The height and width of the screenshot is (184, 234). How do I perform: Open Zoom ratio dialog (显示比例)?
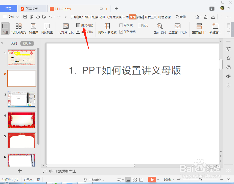click(x=159, y=29)
